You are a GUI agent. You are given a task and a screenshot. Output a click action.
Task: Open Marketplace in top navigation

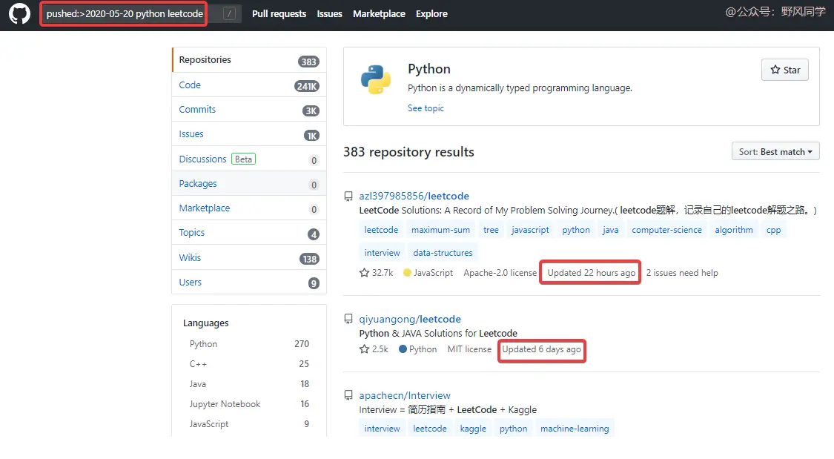pos(379,14)
